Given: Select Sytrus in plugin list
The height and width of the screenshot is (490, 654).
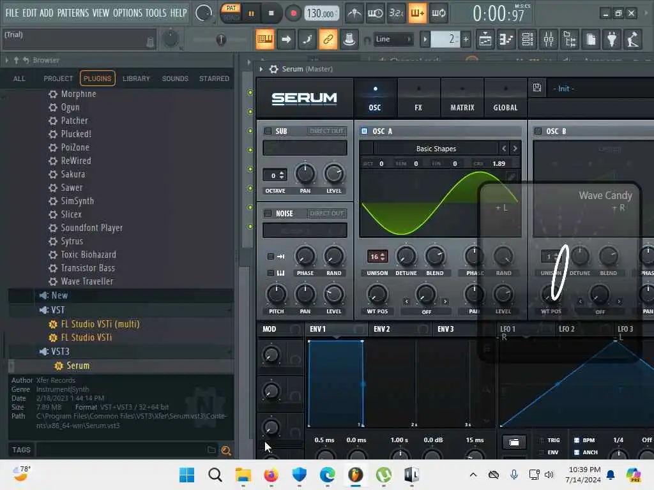Looking at the screenshot, I should [x=72, y=241].
